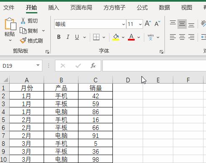Apply yellow fill color bucket
This screenshot has width=206, height=163.
pyautogui.click(x=116, y=37)
